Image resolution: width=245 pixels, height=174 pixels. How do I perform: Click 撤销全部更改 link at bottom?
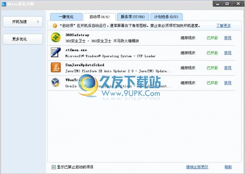[x=197, y=167]
